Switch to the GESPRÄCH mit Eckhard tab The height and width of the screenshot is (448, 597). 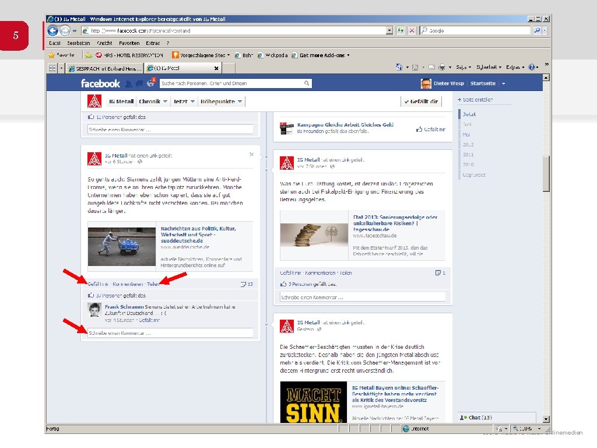coord(105,69)
